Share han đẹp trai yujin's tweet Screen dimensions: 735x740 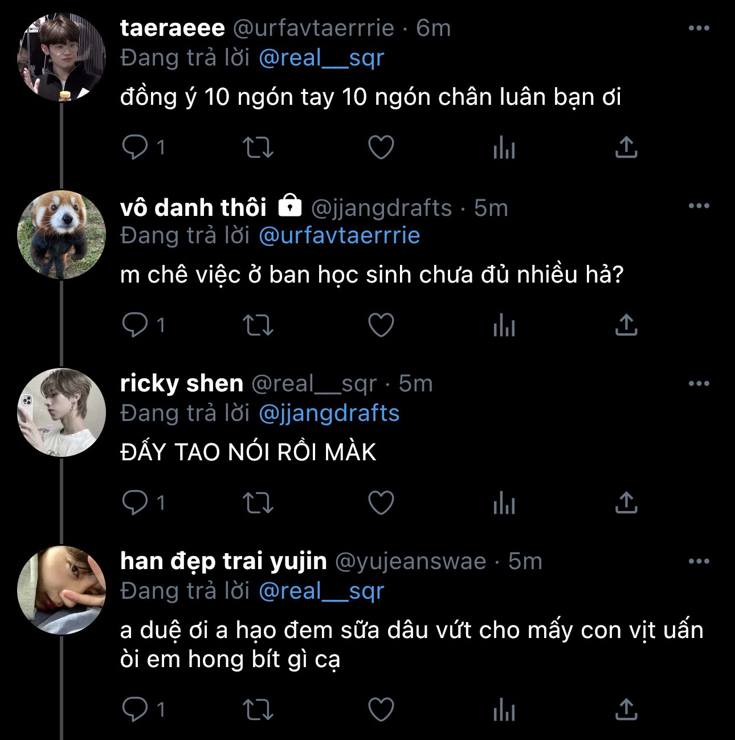[x=626, y=710]
